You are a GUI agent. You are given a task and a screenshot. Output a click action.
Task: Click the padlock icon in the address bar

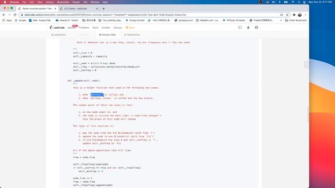(x=22, y=15)
